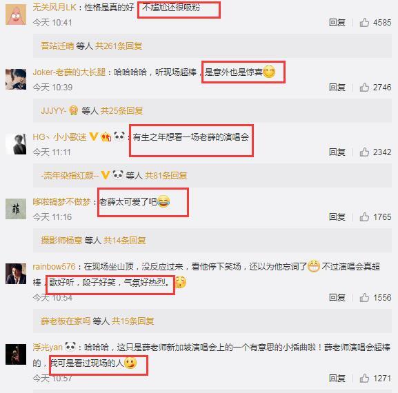The width and height of the screenshot is (398, 393).
Task: Visit 哆啦镐梦不做梦 username link
Action: (61, 202)
